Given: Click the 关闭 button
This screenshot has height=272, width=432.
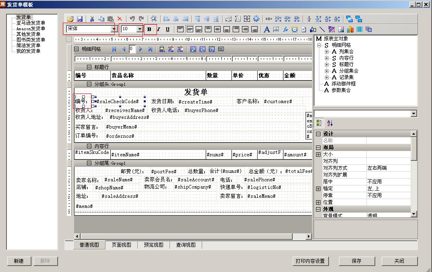Looking at the screenshot, I should pyautogui.click(x=399, y=261).
